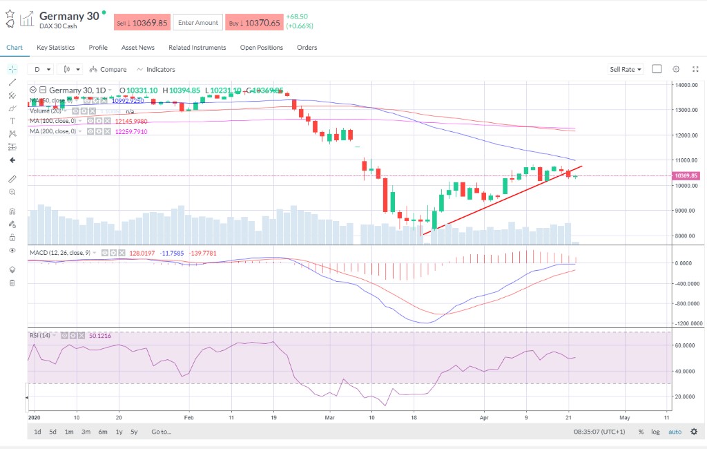
Task: Click the Enter Amount input field
Action: pyautogui.click(x=197, y=23)
